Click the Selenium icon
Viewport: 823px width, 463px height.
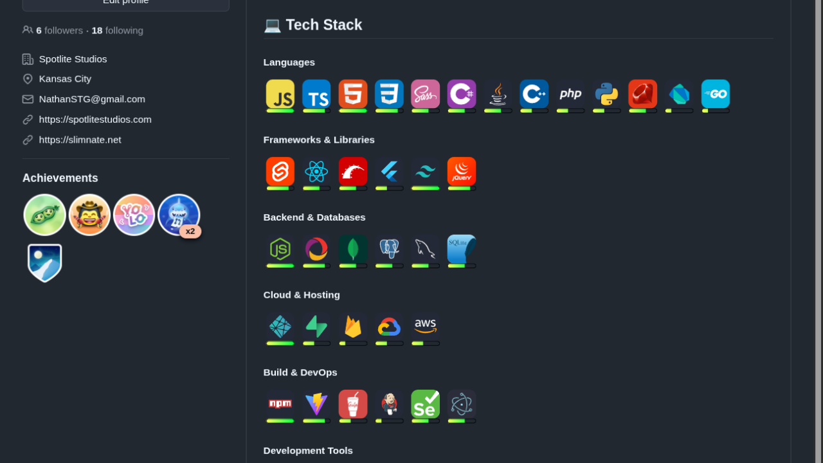point(425,404)
